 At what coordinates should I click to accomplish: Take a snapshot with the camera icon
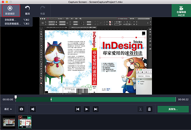[21, 109]
